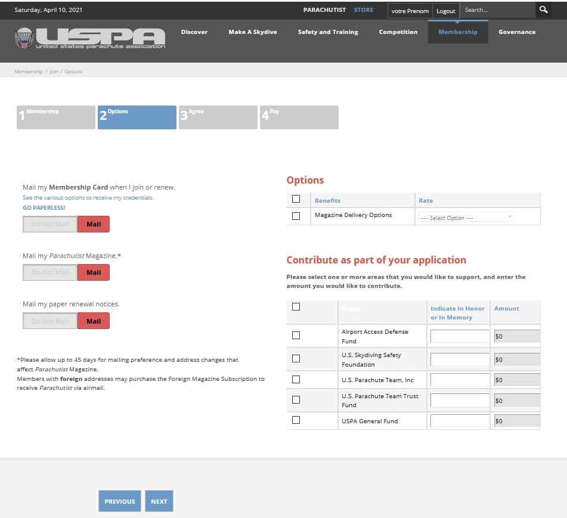
Task: Select Mail for paper renewal notices
Action: pyautogui.click(x=93, y=321)
